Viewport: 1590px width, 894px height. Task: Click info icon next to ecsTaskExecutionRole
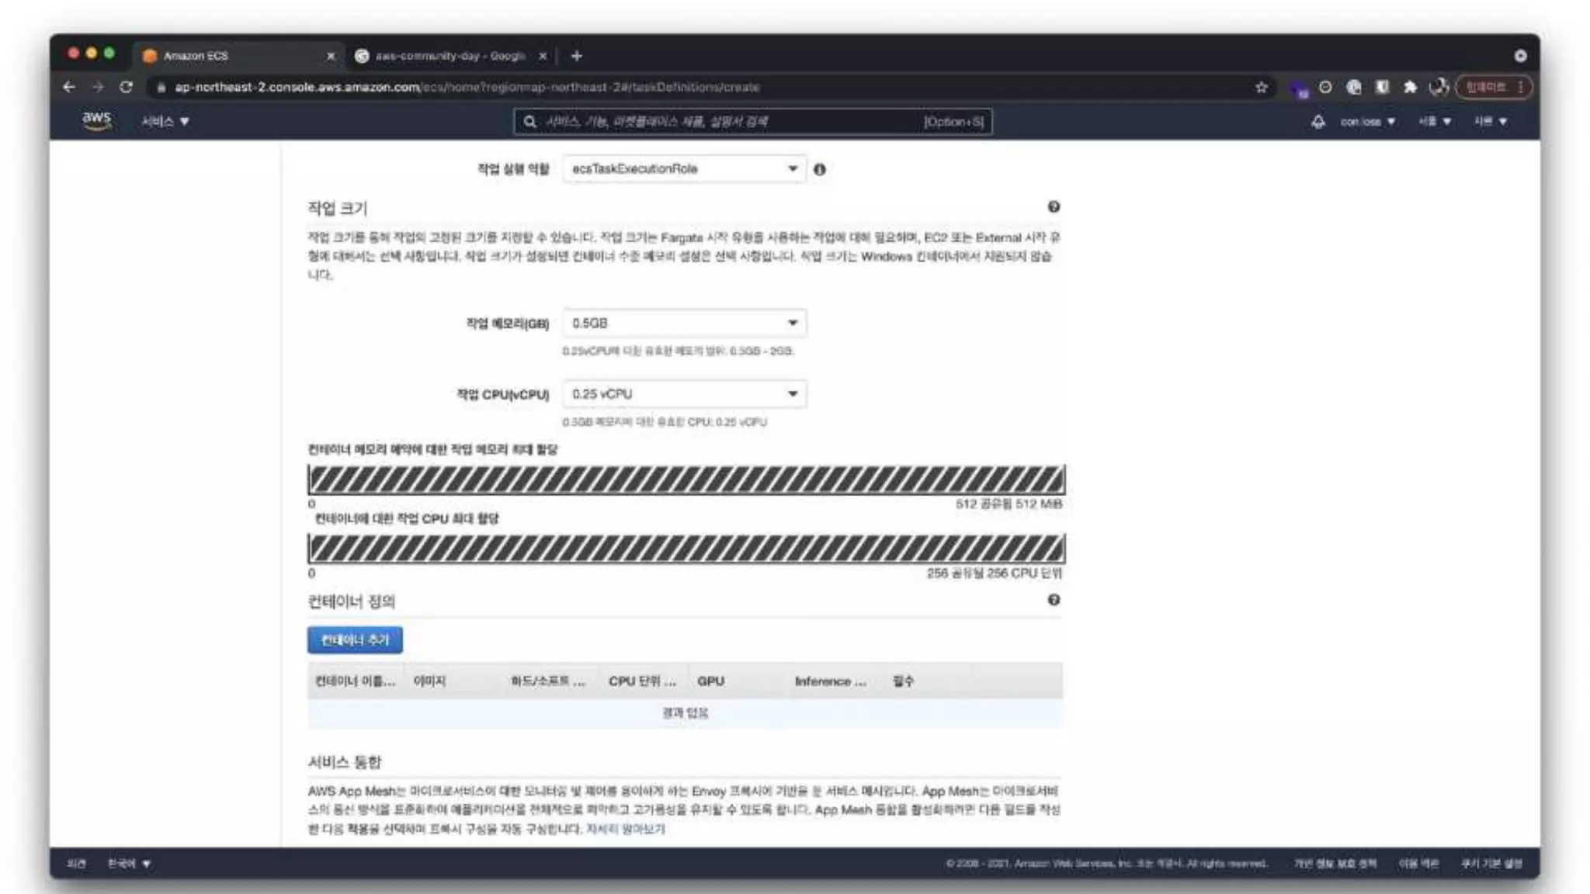[x=820, y=169]
